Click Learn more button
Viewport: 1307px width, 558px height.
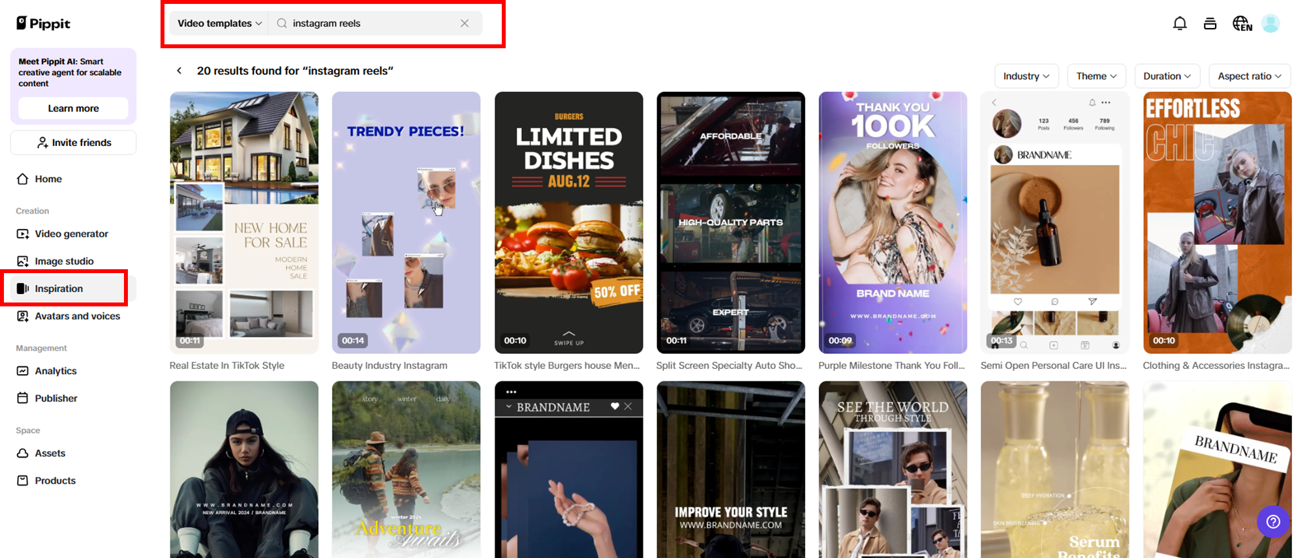73,108
